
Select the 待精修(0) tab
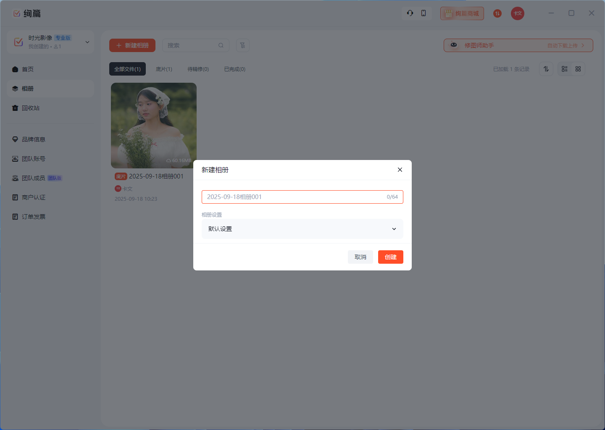[x=198, y=69]
